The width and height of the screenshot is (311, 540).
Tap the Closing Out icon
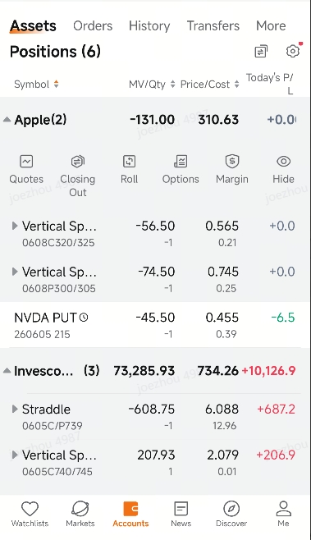coord(77,162)
